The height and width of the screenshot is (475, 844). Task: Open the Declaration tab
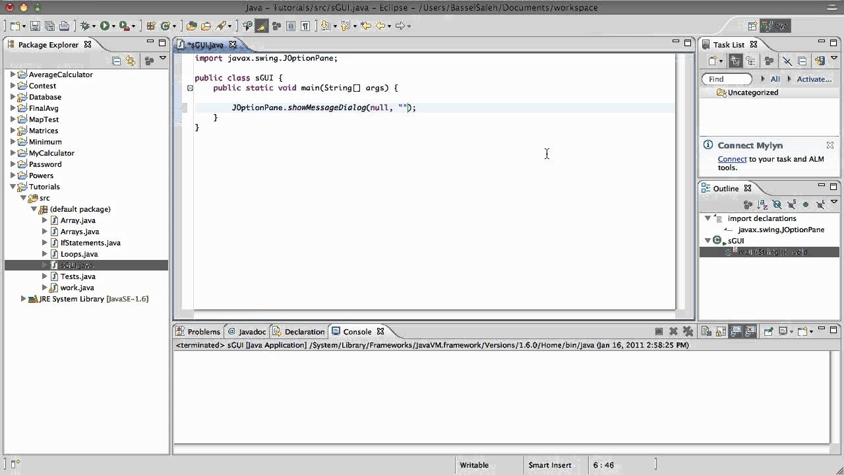pyautogui.click(x=299, y=332)
